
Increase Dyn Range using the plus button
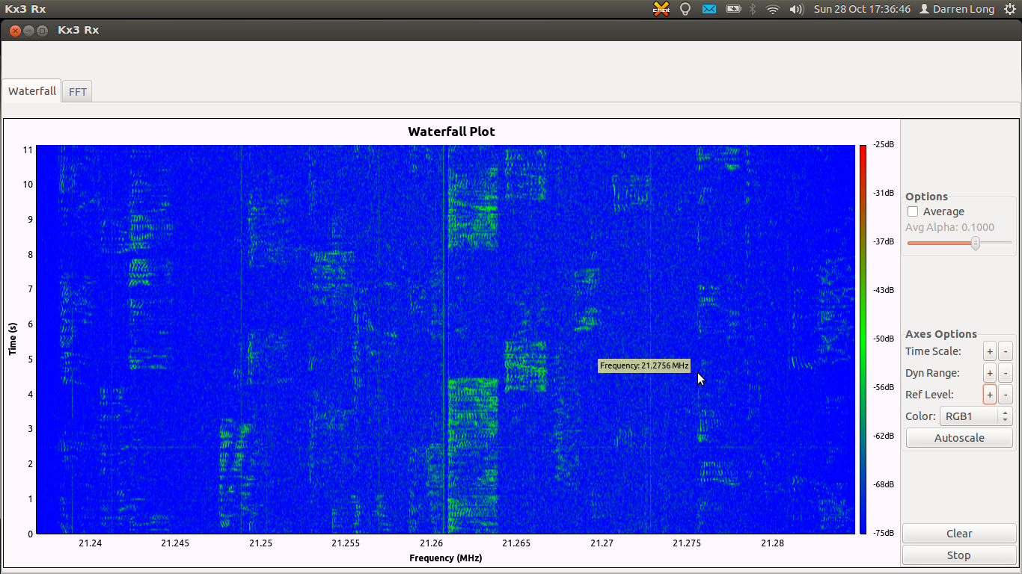[x=989, y=372]
